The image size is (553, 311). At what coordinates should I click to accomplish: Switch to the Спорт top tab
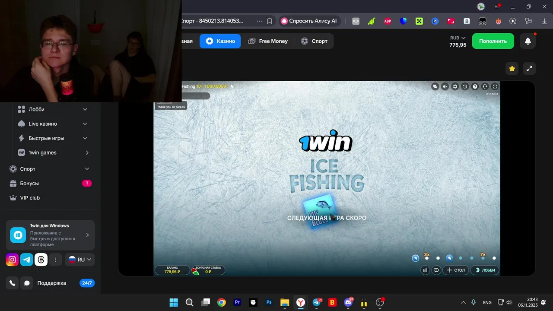pyautogui.click(x=314, y=41)
